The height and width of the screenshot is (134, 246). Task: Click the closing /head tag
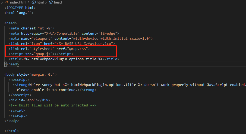coord(12,64)
